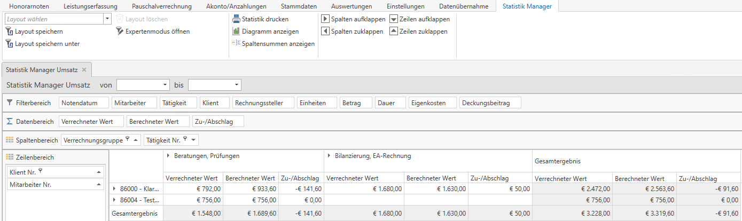Click the Deckungsbeitrag filter field button
The width and height of the screenshot is (742, 221).
click(490, 102)
